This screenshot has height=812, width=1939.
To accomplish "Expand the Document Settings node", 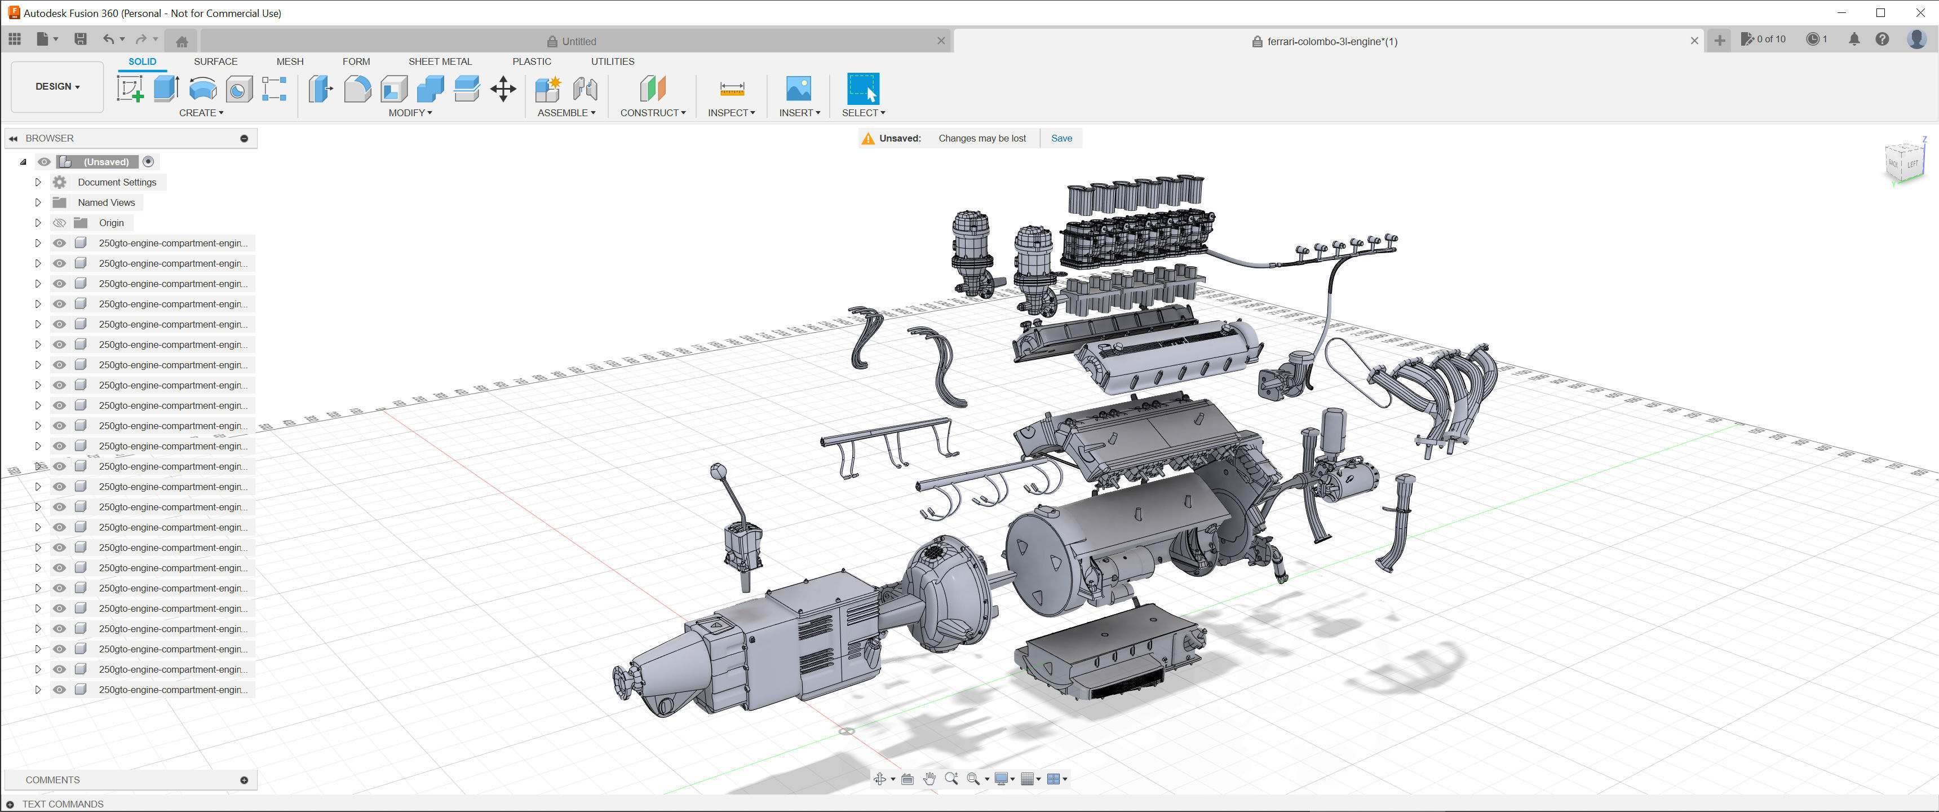I will point(38,182).
